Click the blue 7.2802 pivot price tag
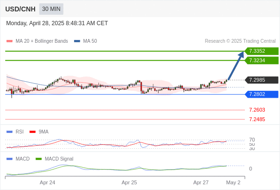The image size is (280, 190). [x=261, y=94]
